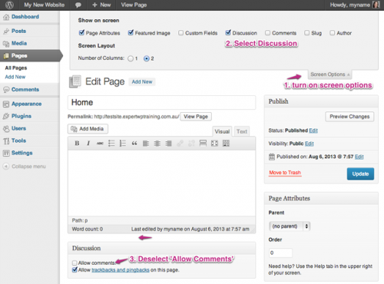
Task: Tick the Allow comments checkbox
Action: 74,263
